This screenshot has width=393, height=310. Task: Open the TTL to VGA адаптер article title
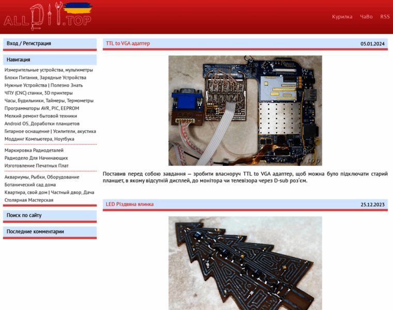point(128,43)
